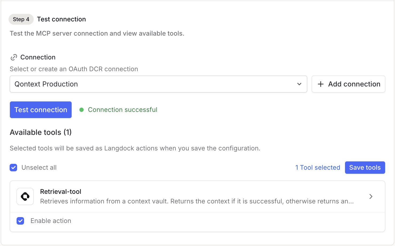Click the checkmark inside the Unselect all checkbox
The height and width of the screenshot is (246, 395).
(x=13, y=168)
